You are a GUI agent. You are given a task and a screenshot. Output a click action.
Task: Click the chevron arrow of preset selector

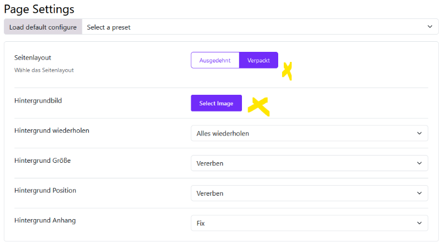(430, 27)
